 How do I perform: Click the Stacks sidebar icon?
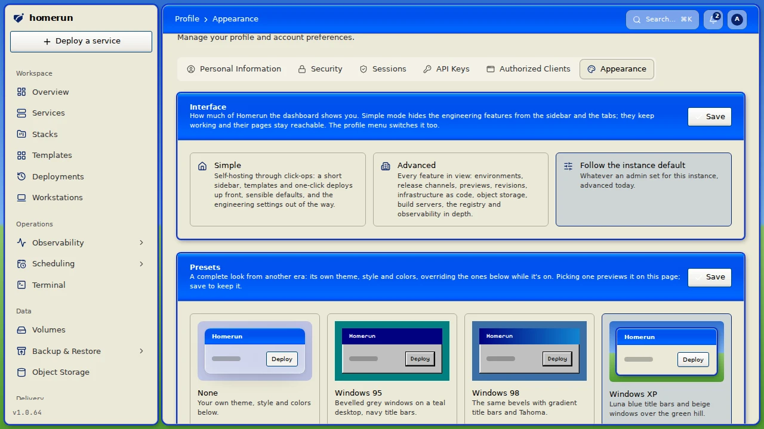tap(21, 134)
